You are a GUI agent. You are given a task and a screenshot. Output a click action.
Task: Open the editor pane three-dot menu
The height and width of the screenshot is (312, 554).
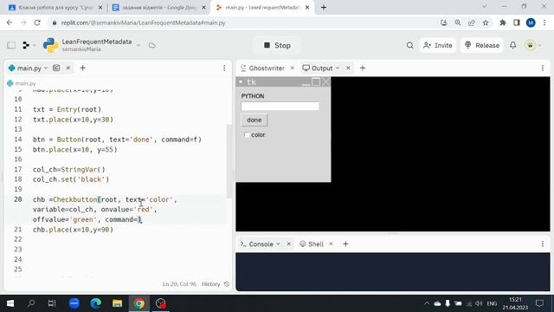pos(224,68)
